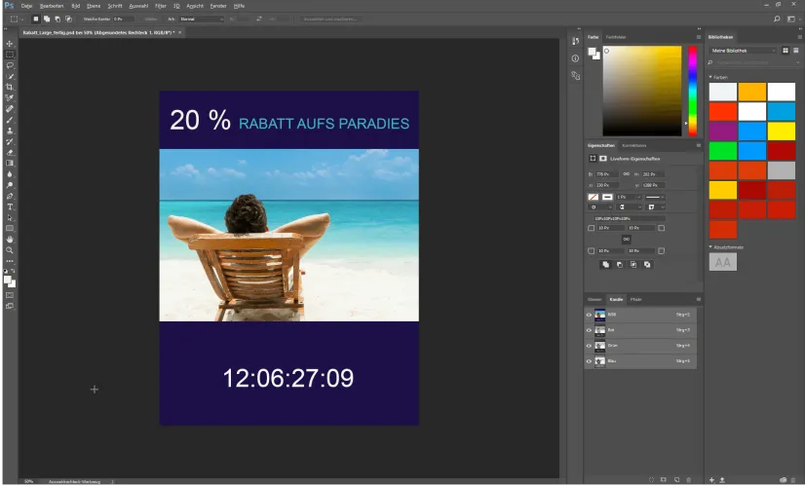
Task: Open the Art 'Normal' dropdown
Action: point(201,19)
